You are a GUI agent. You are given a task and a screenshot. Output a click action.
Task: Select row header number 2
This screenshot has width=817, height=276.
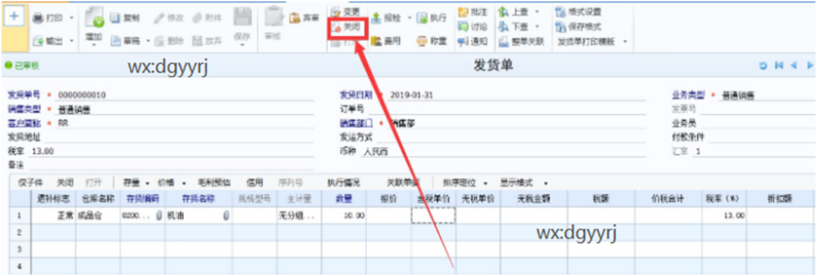pyautogui.click(x=20, y=232)
